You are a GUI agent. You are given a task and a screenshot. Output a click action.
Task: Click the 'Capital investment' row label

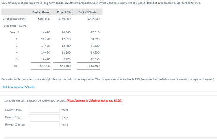point(15,19)
